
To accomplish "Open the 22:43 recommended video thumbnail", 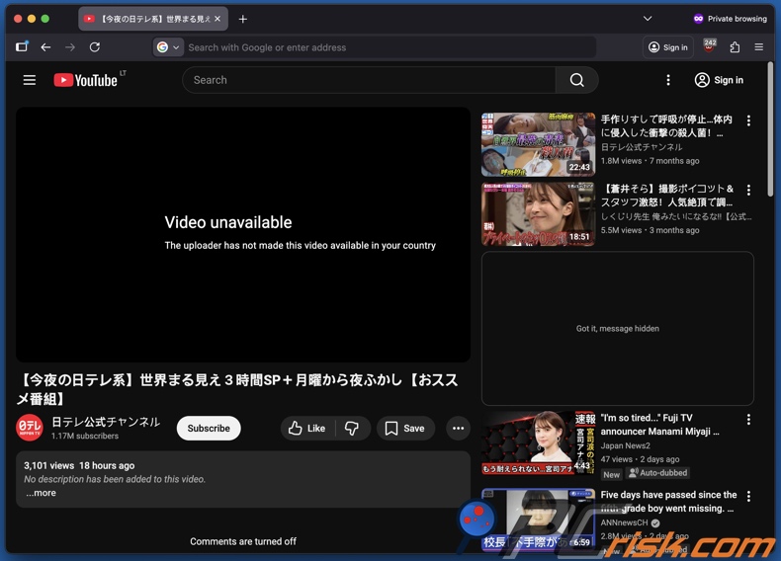I will (x=538, y=144).
